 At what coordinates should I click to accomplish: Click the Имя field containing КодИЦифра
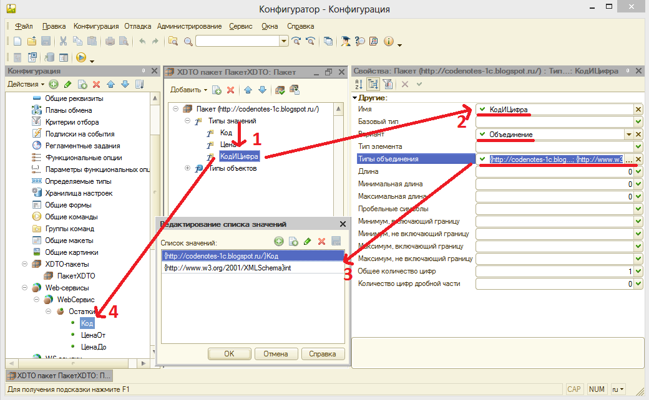[555, 110]
